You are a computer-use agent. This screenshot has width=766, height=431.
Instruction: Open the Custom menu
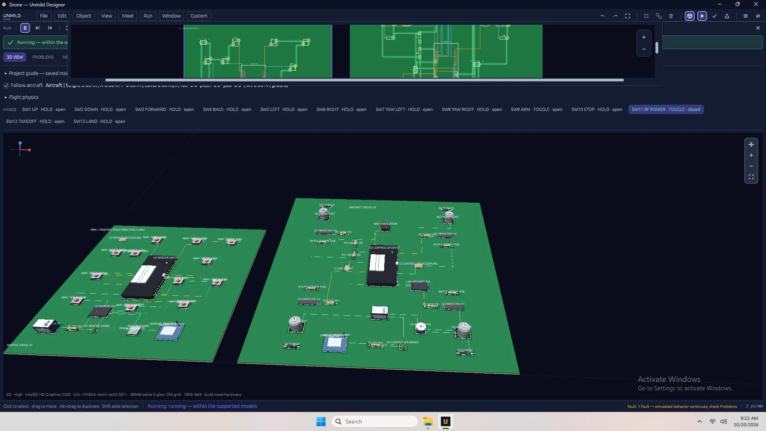pos(199,16)
